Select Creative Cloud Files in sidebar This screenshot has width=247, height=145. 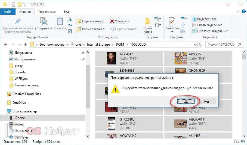click(x=26, y=94)
